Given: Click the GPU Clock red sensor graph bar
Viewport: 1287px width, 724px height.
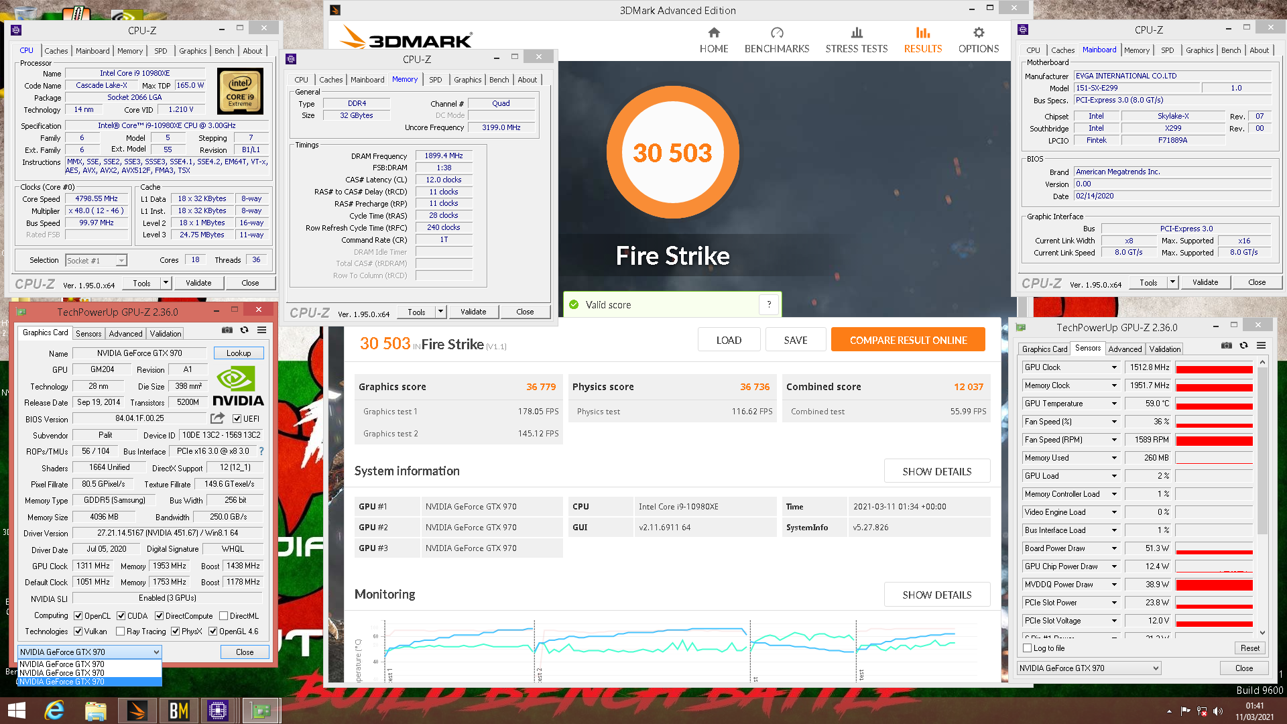Looking at the screenshot, I should click(x=1214, y=368).
